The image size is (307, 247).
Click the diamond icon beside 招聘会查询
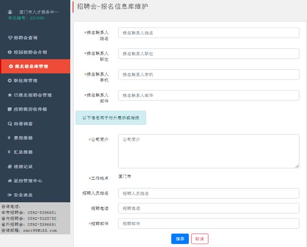(10, 38)
